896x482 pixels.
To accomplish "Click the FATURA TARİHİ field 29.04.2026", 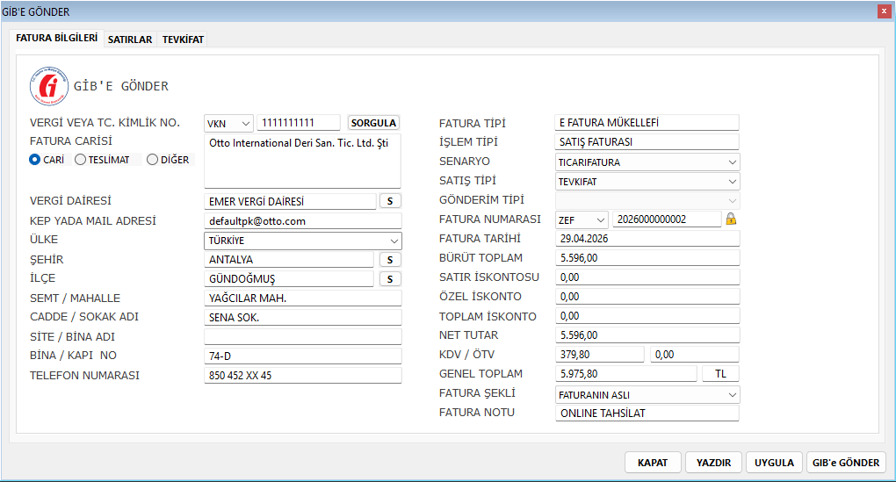I will click(x=647, y=238).
